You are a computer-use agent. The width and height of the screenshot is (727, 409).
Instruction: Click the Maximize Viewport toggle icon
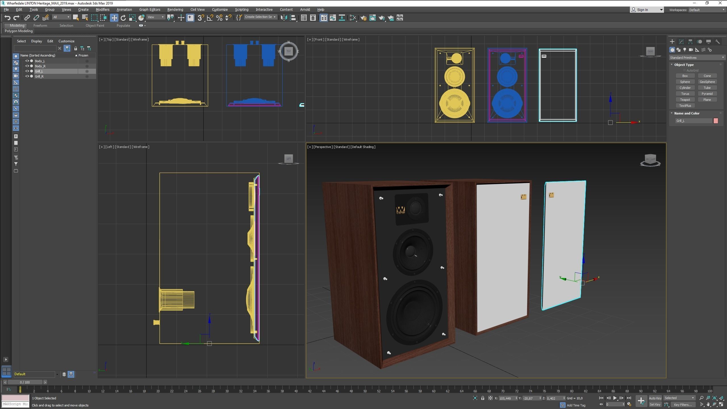tap(721, 404)
